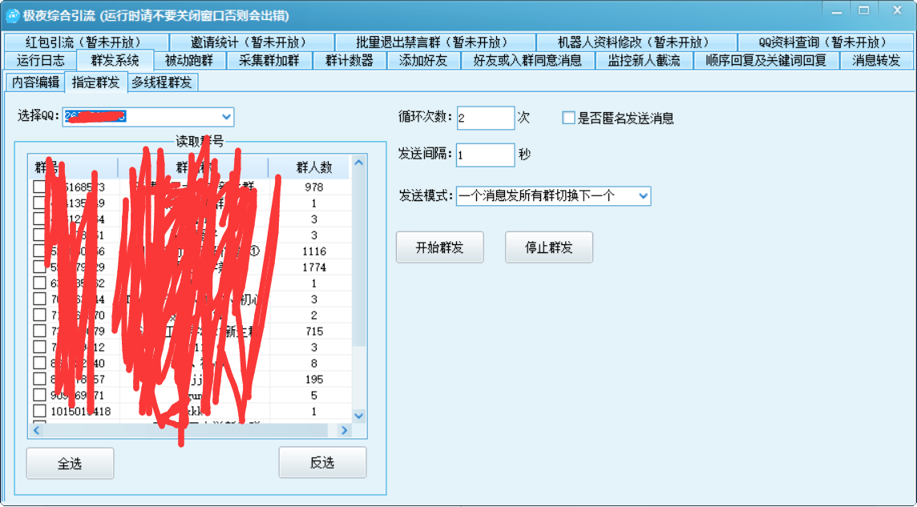
Task: Click the horizontal scrollbar thumb of group list
Action: click(x=185, y=430)
